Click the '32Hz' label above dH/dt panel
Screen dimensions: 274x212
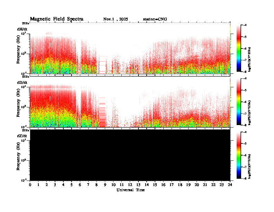pyautogui.click(x=26, y=23)
